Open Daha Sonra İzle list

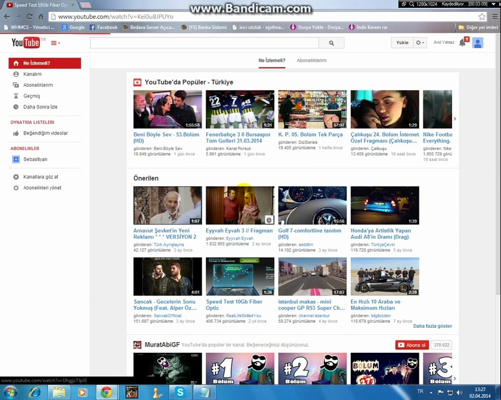tap(40, 107)
